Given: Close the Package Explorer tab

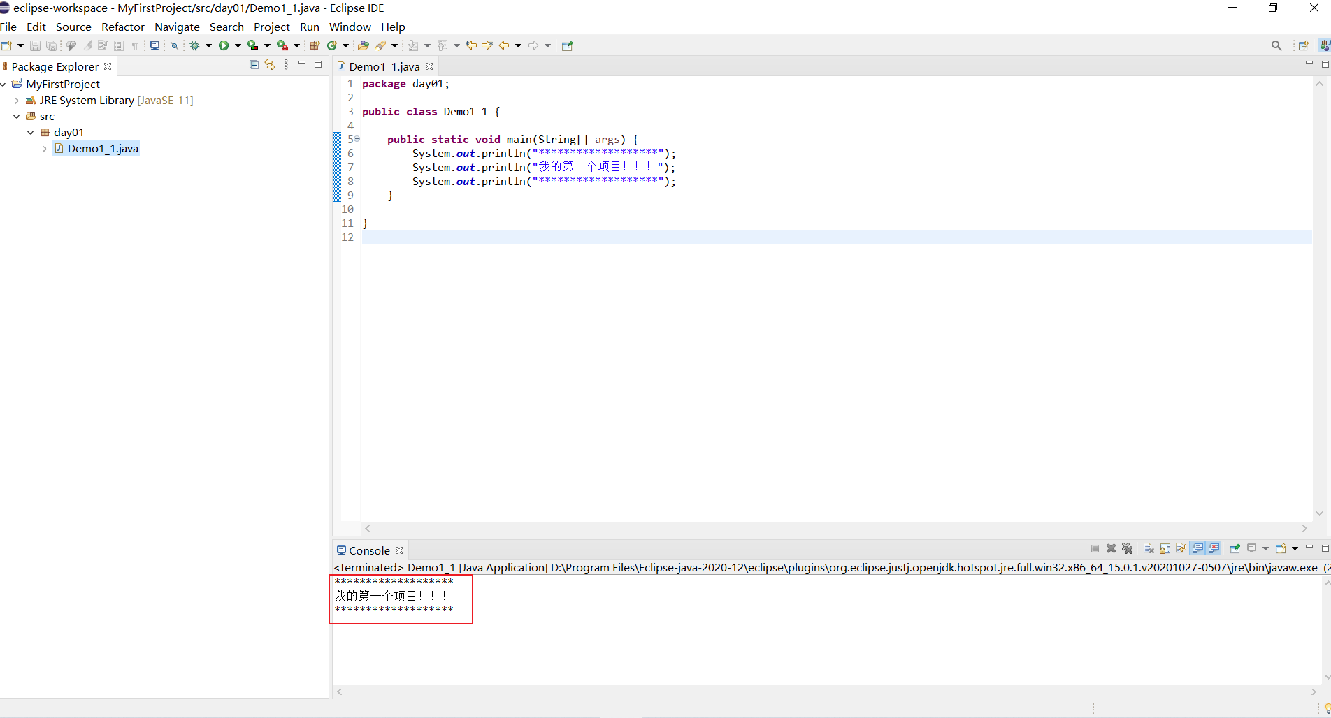Looking at the screenshot, I should (x=108, y=66).
